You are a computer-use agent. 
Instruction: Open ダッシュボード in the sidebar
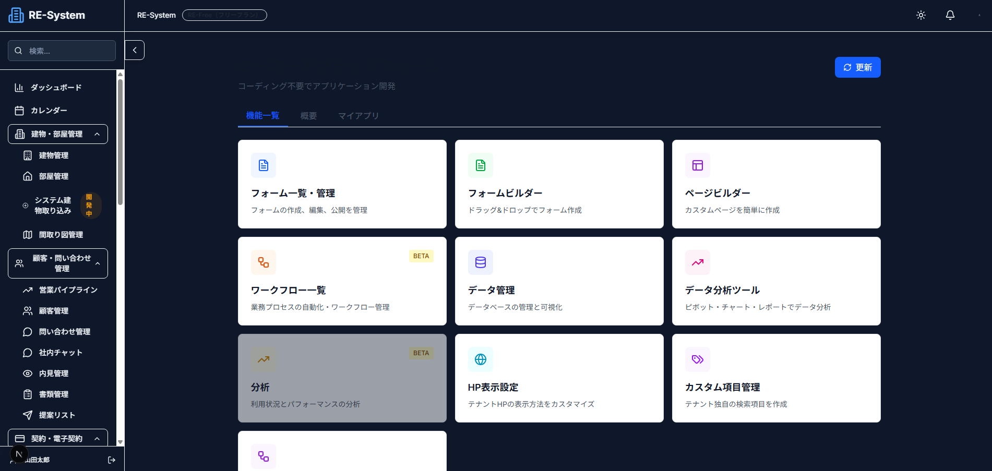(x=57, y=88)
